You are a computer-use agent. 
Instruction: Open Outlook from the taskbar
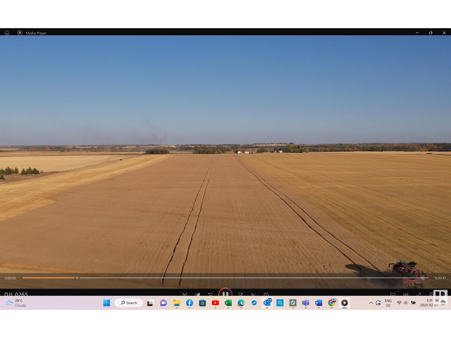tap(267, 303)
